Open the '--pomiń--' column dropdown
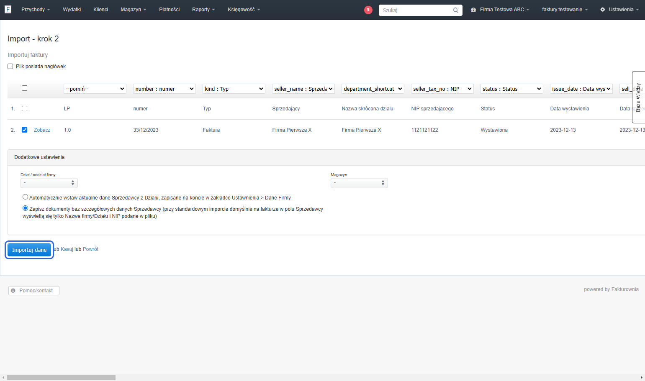This screenshot has height=381, width=645. 95,89
